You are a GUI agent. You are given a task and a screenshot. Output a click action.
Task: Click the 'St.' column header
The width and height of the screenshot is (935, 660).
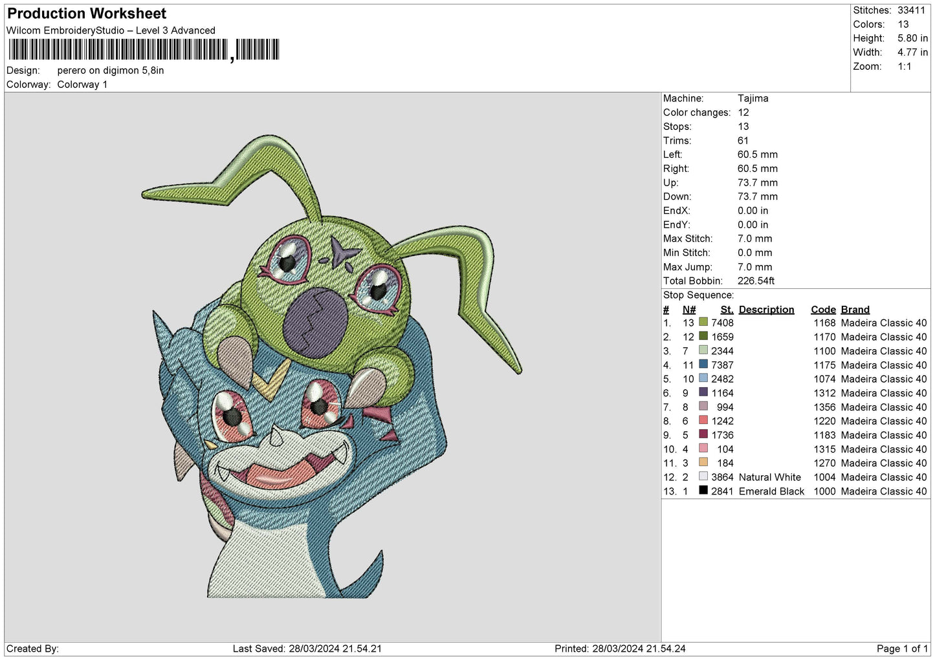(x=727, y=310)
